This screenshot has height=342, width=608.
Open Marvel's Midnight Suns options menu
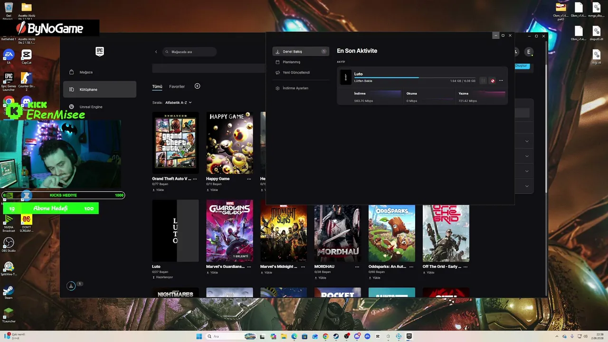[303, 266]
